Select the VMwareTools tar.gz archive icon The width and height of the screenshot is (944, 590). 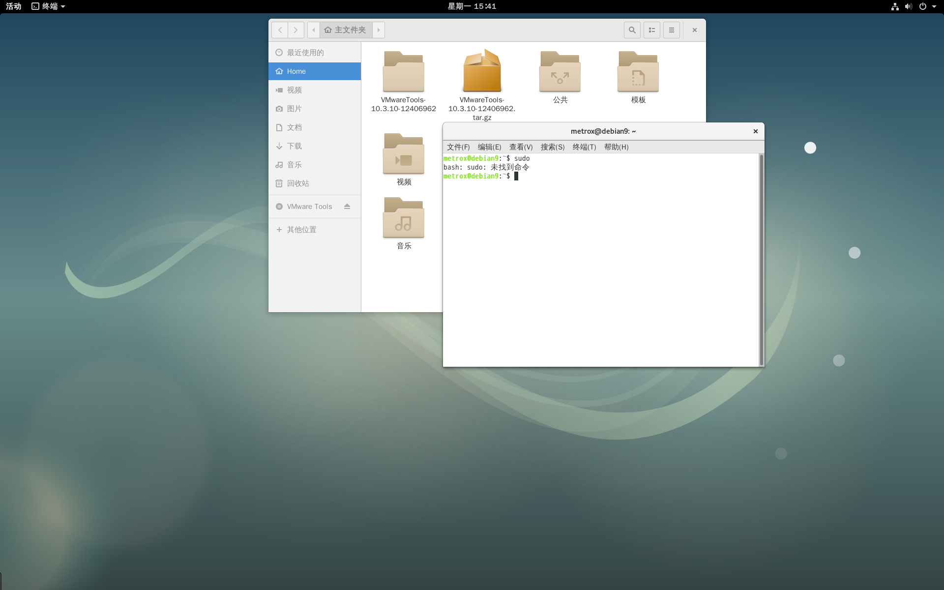(x=482, y=71)
